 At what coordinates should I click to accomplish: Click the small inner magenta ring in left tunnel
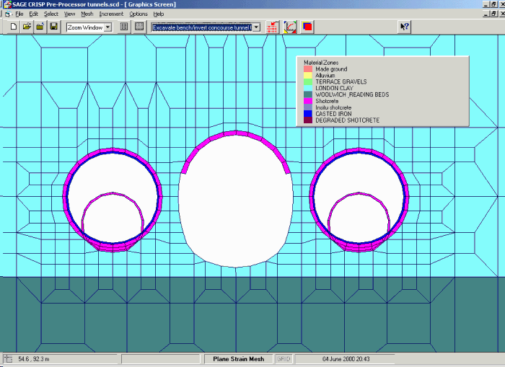click(113, 194)
